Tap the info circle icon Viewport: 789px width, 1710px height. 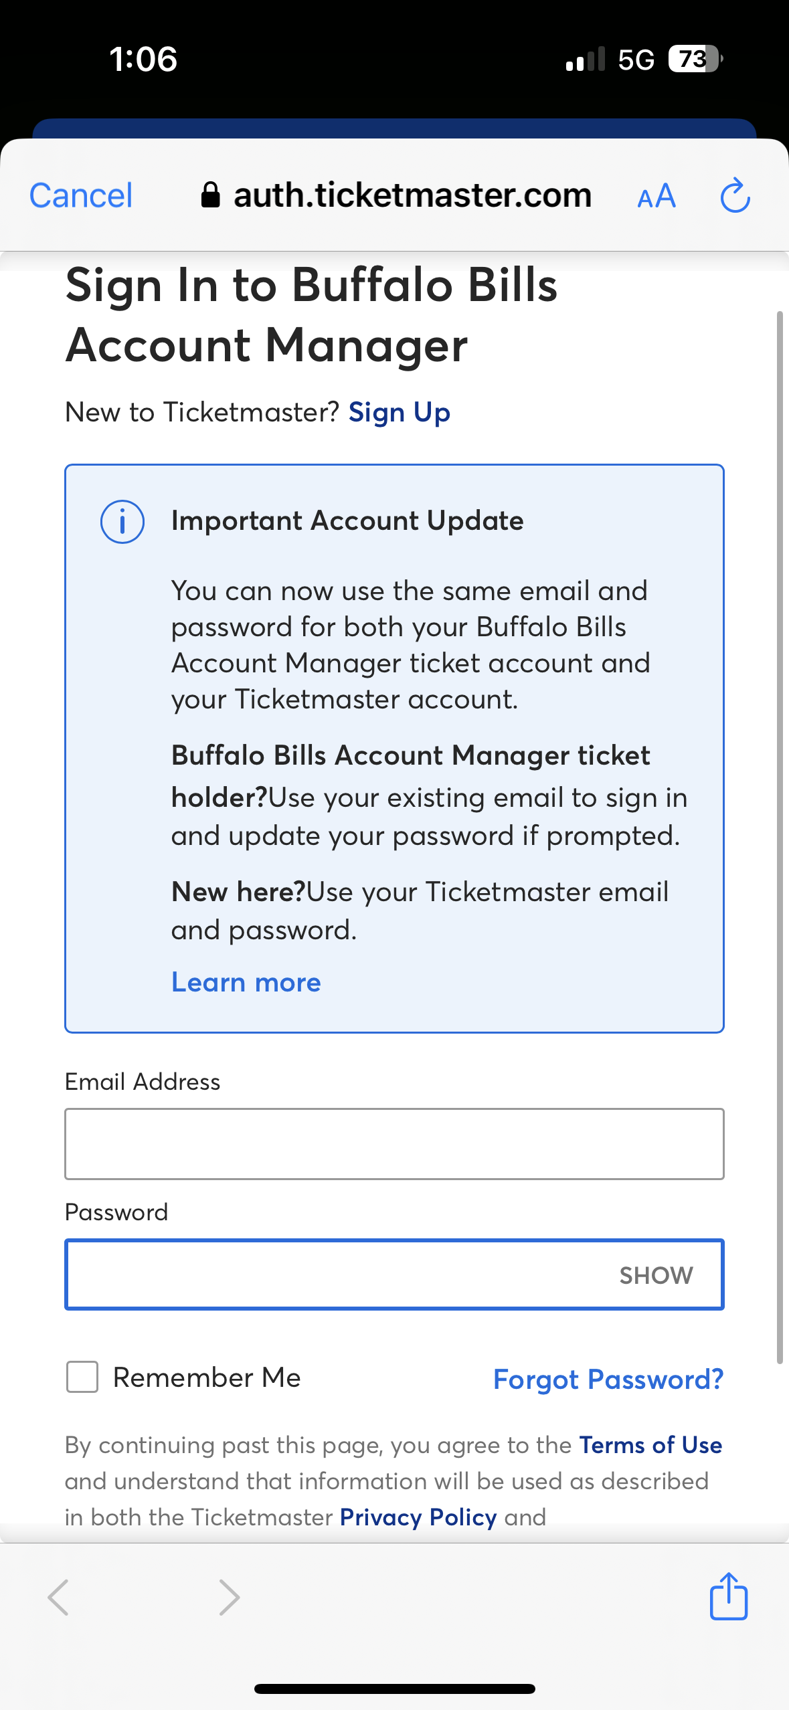pyautogui.click(x=122, y=522)
